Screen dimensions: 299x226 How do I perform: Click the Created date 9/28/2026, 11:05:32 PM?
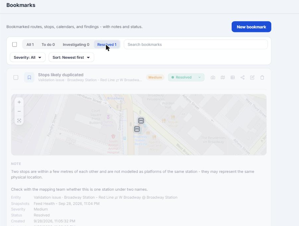pyautogui.click(x=54, y=221)
